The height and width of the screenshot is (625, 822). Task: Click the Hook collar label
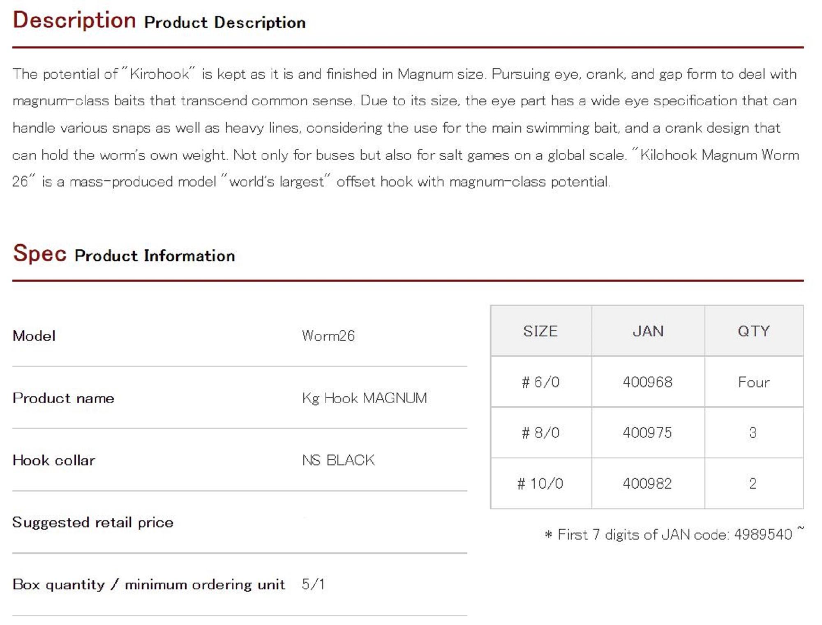[x=54, y=460]
